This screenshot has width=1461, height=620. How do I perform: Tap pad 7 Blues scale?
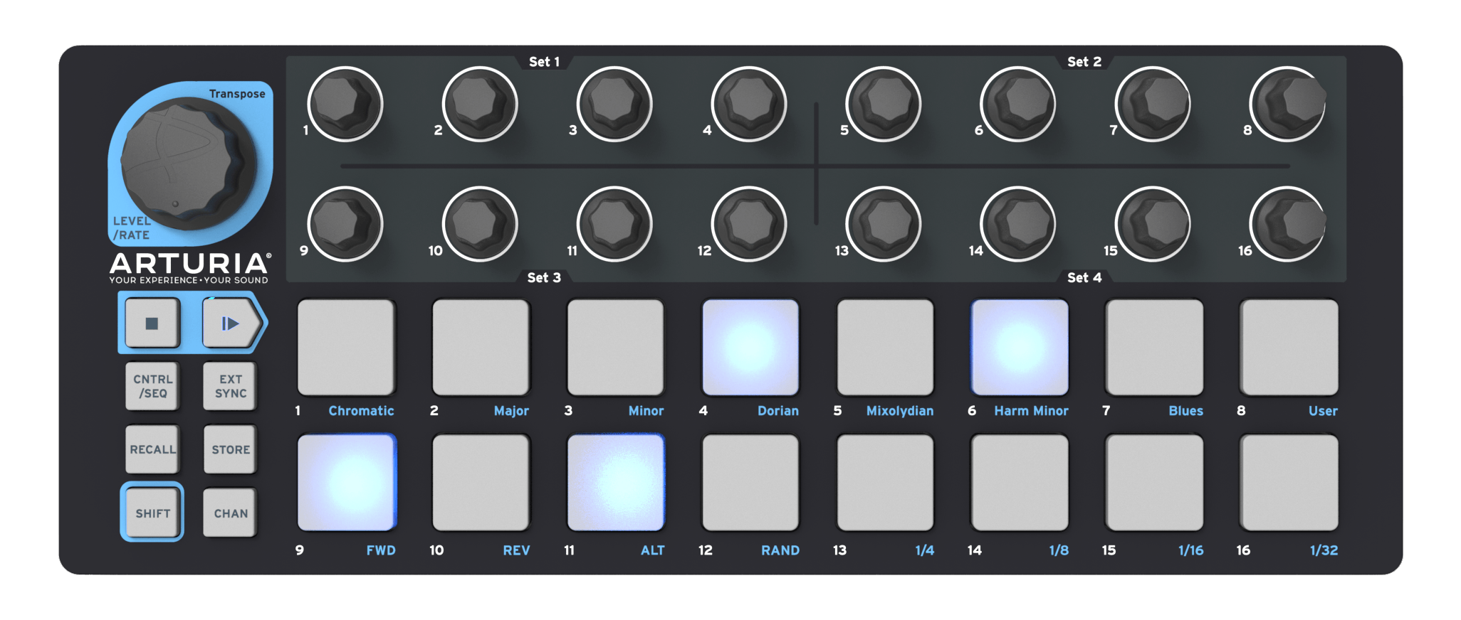[x=1154, y=347]
